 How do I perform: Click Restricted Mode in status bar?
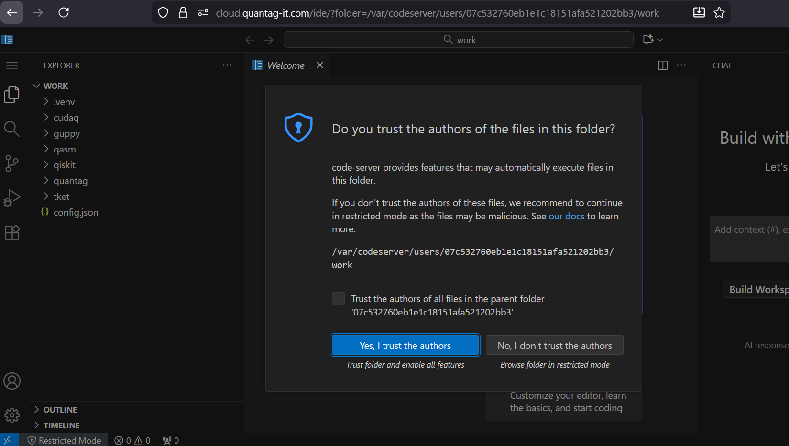coord(65,440)
